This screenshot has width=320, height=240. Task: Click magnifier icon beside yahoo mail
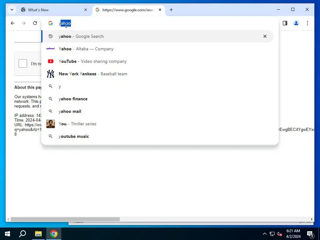51,111
